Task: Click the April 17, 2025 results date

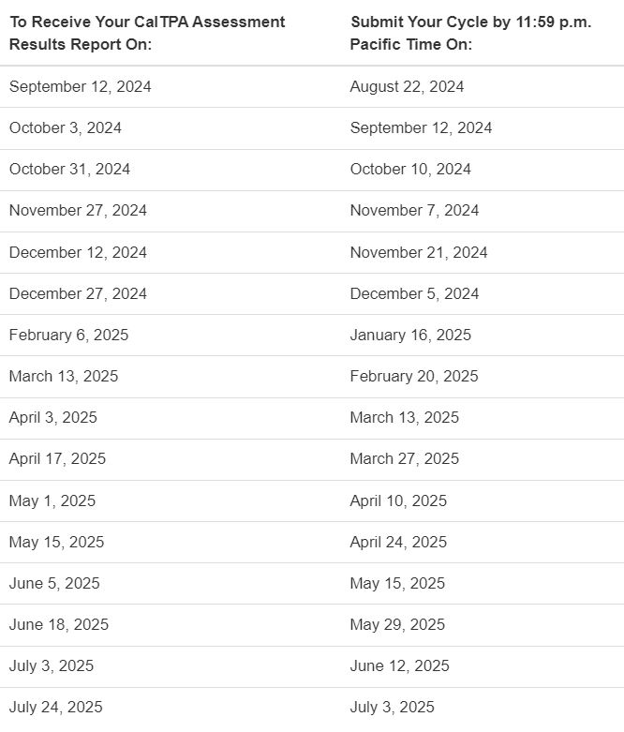Action: pyautogui.click(x=57, y=459)
